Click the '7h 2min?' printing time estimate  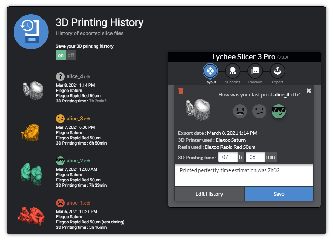pyautogui.click(x=98, y=101)
